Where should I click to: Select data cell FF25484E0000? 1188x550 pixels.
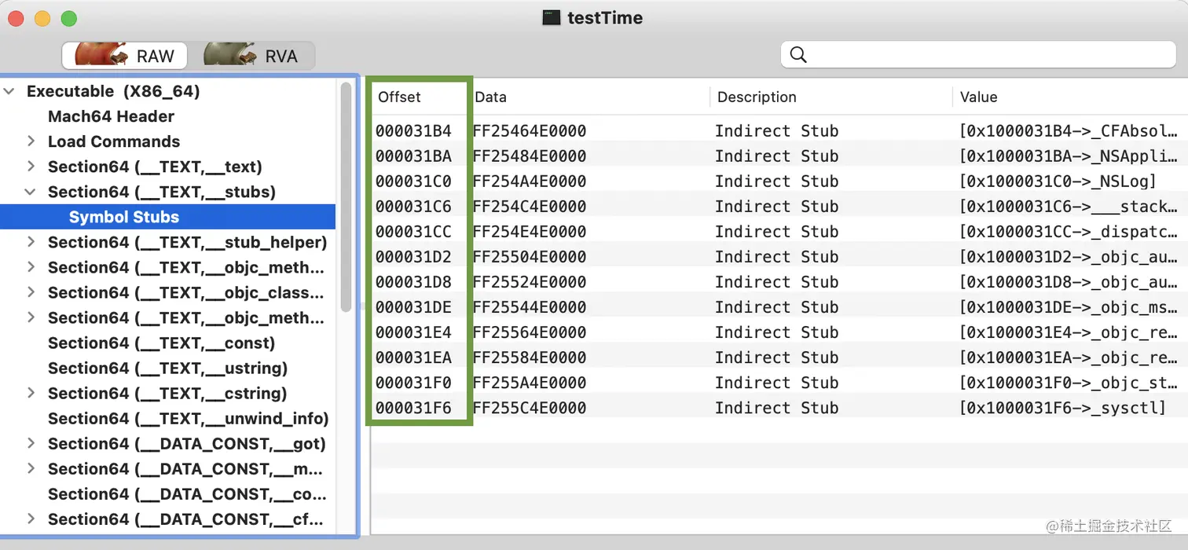[x=530, y=156]
